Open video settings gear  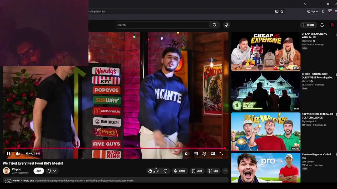pos(204,154)
